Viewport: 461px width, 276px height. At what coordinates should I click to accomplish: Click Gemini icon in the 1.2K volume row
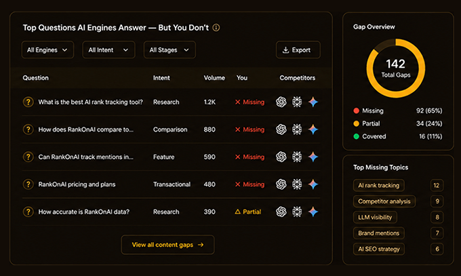click(x=313, y=102)
